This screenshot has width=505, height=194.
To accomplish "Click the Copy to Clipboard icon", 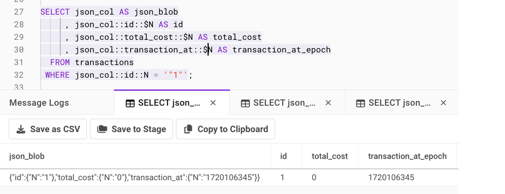I will coord(188,129).
